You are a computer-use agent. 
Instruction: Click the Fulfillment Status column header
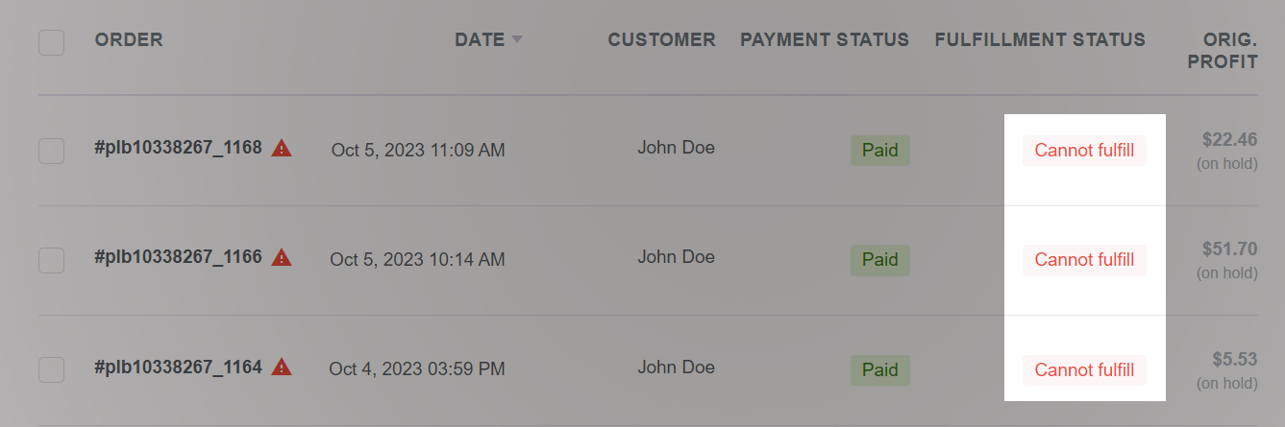pyautogui.click(x=1040, y=40)
